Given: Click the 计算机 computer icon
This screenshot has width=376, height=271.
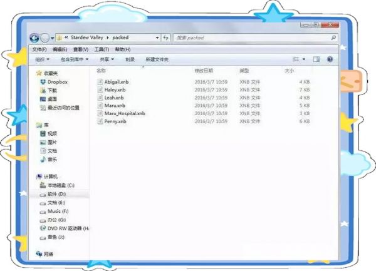Looking at the screenshot, I should (39, 176).
